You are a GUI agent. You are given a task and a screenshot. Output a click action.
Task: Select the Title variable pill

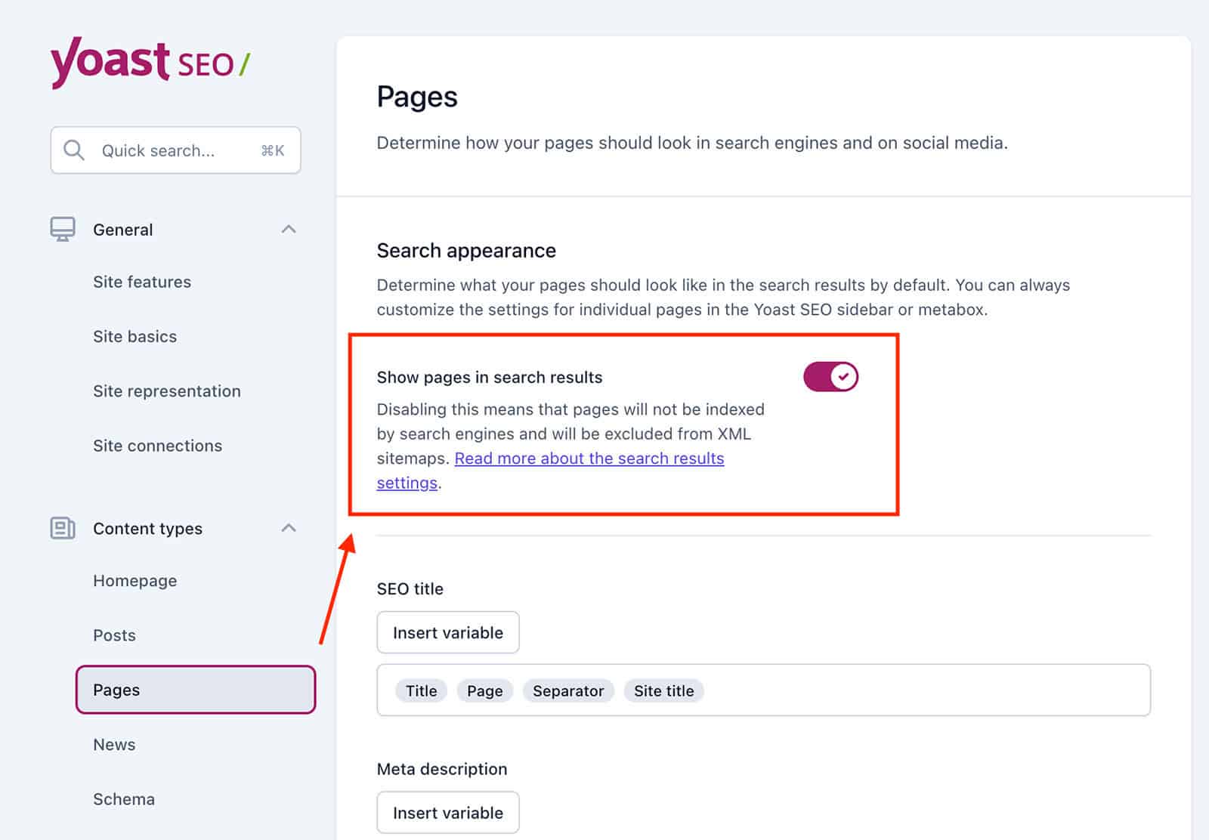420,690
